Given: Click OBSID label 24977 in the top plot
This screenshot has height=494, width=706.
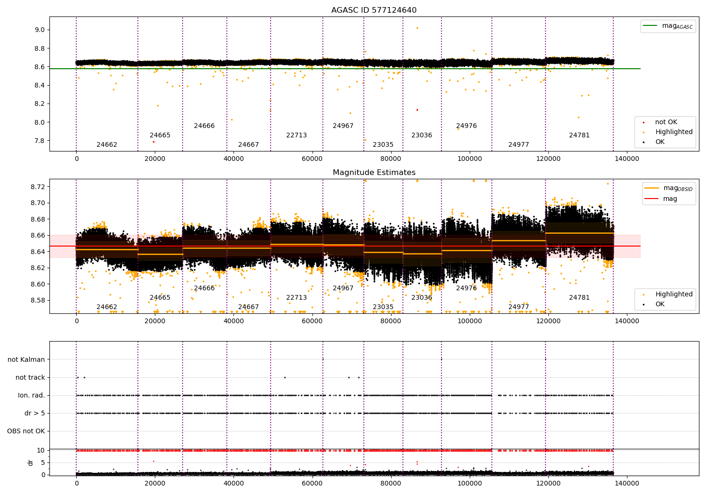Looking at the screenshot, I should point(519,145).
